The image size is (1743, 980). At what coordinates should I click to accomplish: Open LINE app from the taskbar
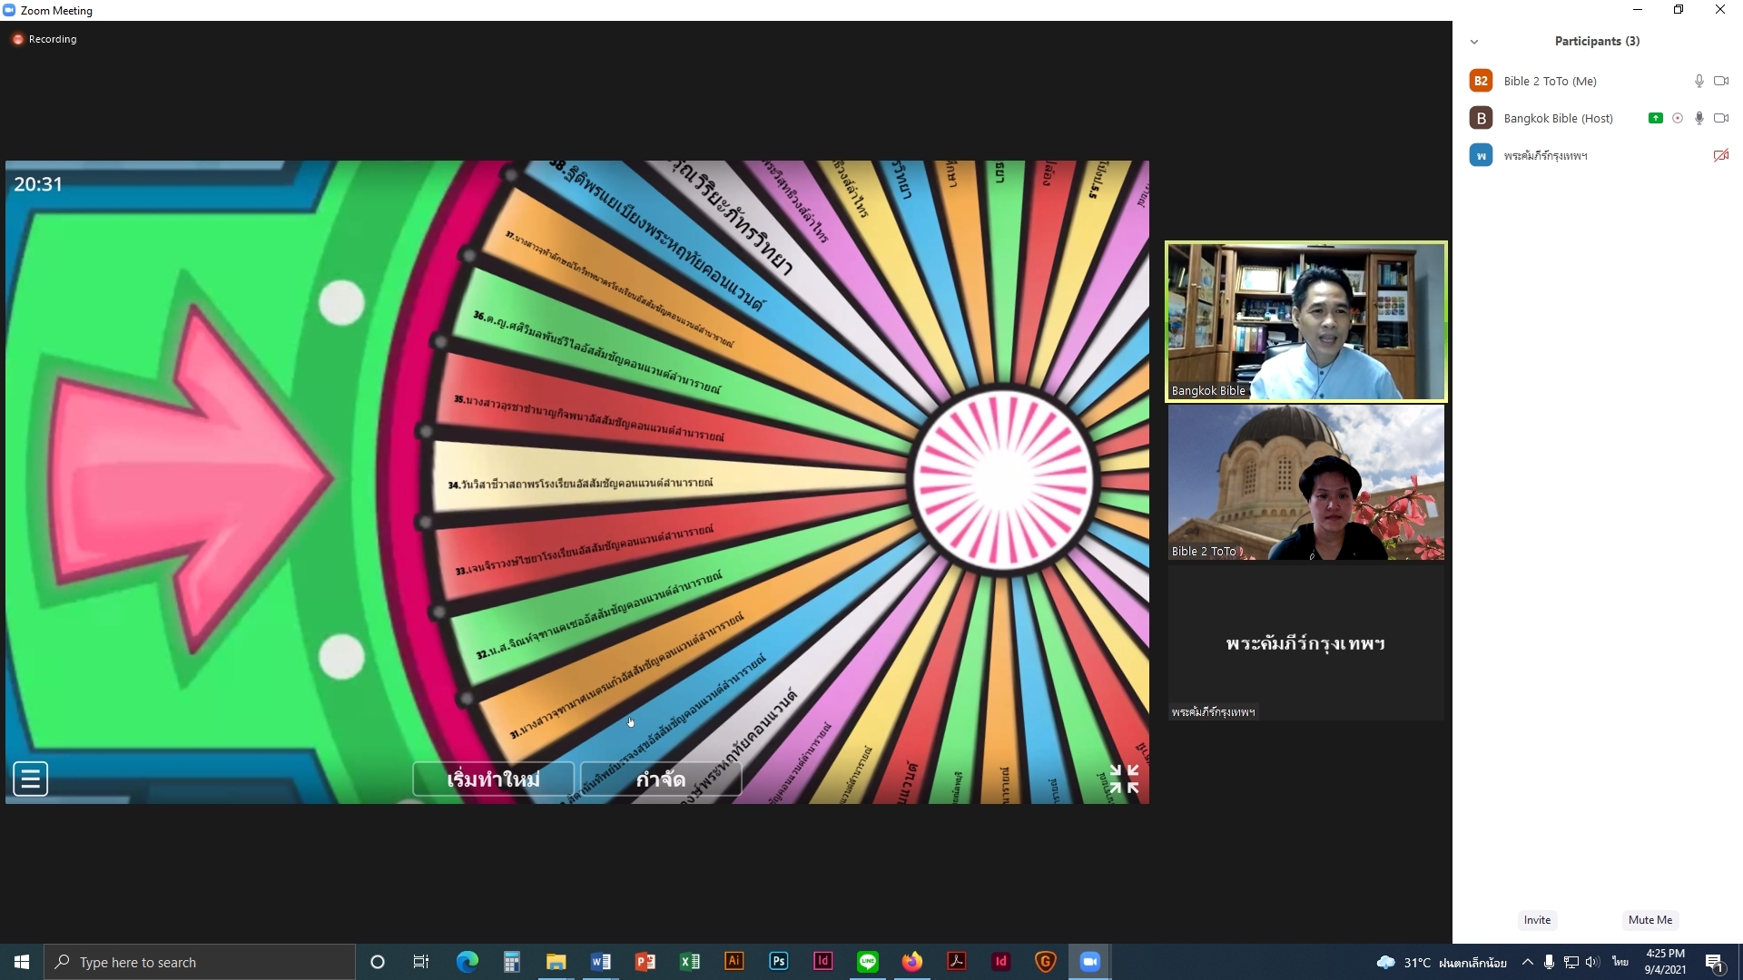pos(867,962)
